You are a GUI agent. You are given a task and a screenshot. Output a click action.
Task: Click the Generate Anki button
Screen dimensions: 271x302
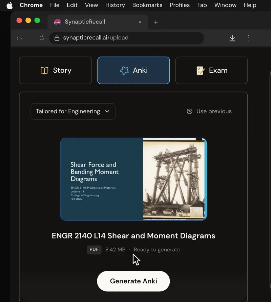click(133, 281)
